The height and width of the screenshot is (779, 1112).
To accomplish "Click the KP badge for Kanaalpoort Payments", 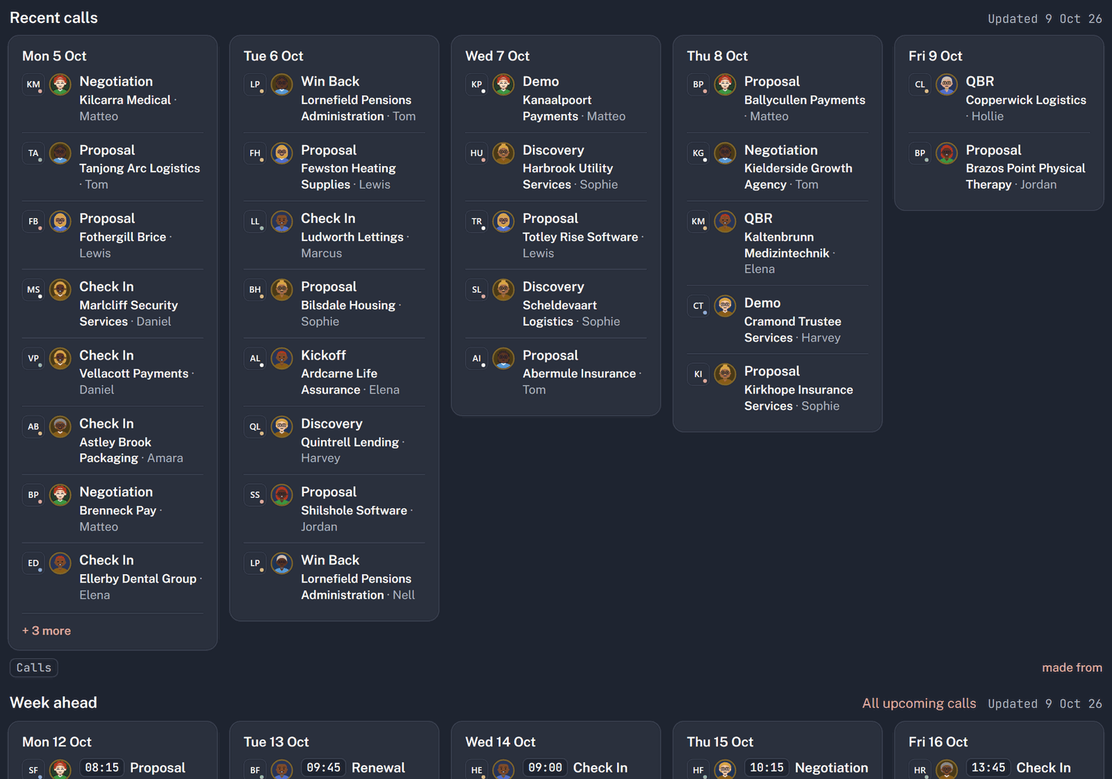I will [x=477, y=85].
